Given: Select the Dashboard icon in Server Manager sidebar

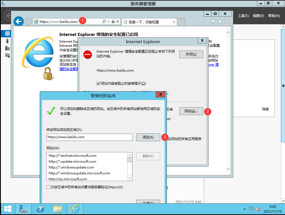Looking at the screenshot, I should pos(6,33).
